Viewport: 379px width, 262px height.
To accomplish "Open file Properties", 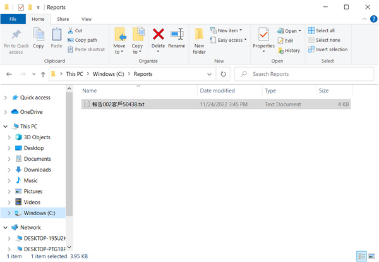I will 263,40.
